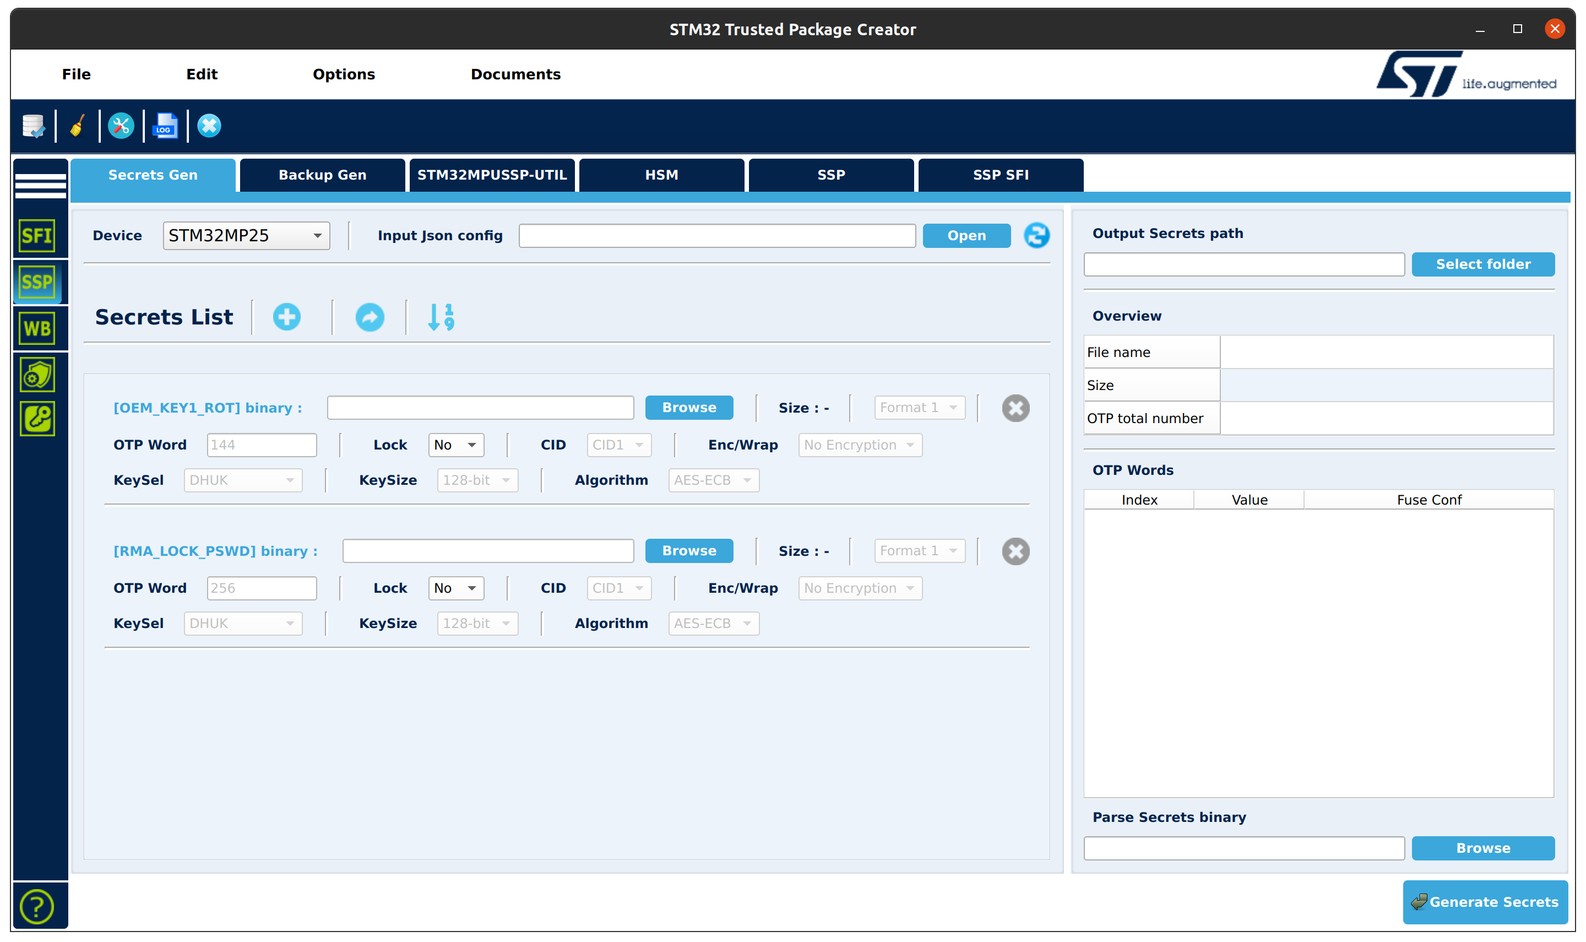Screen dimensions: 1586x942
Task: Click the refresh icon next to Open
Action: click(x=1036, y=236)
